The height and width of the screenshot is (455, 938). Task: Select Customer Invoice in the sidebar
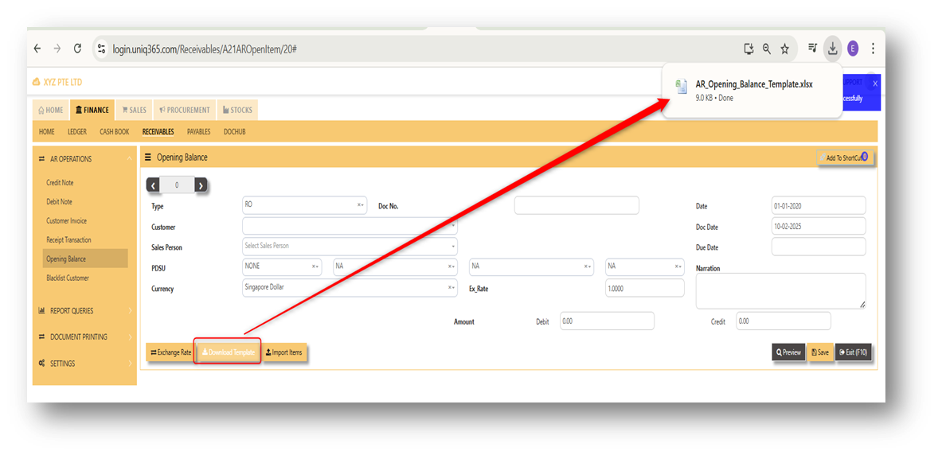click(x=66, y=220)
